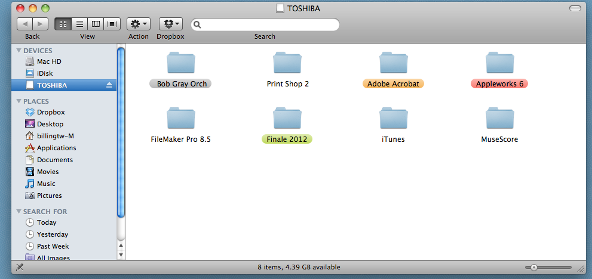The image size is (592, 279).
Task: Select the Print Shop 2 folder
Action: [x=287, y=63]
